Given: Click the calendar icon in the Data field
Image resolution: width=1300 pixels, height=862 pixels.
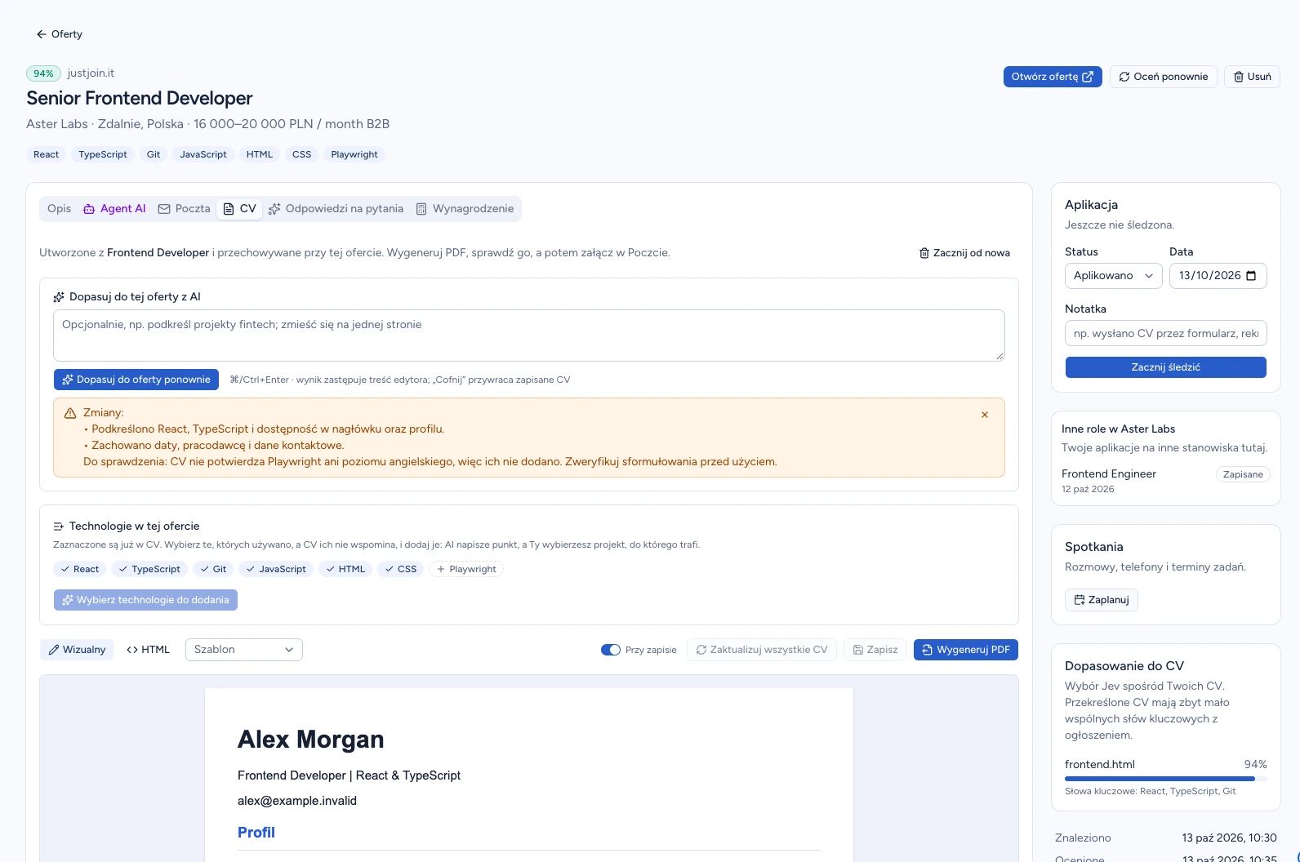Looking at the screenshot, I should point(1251,276).
